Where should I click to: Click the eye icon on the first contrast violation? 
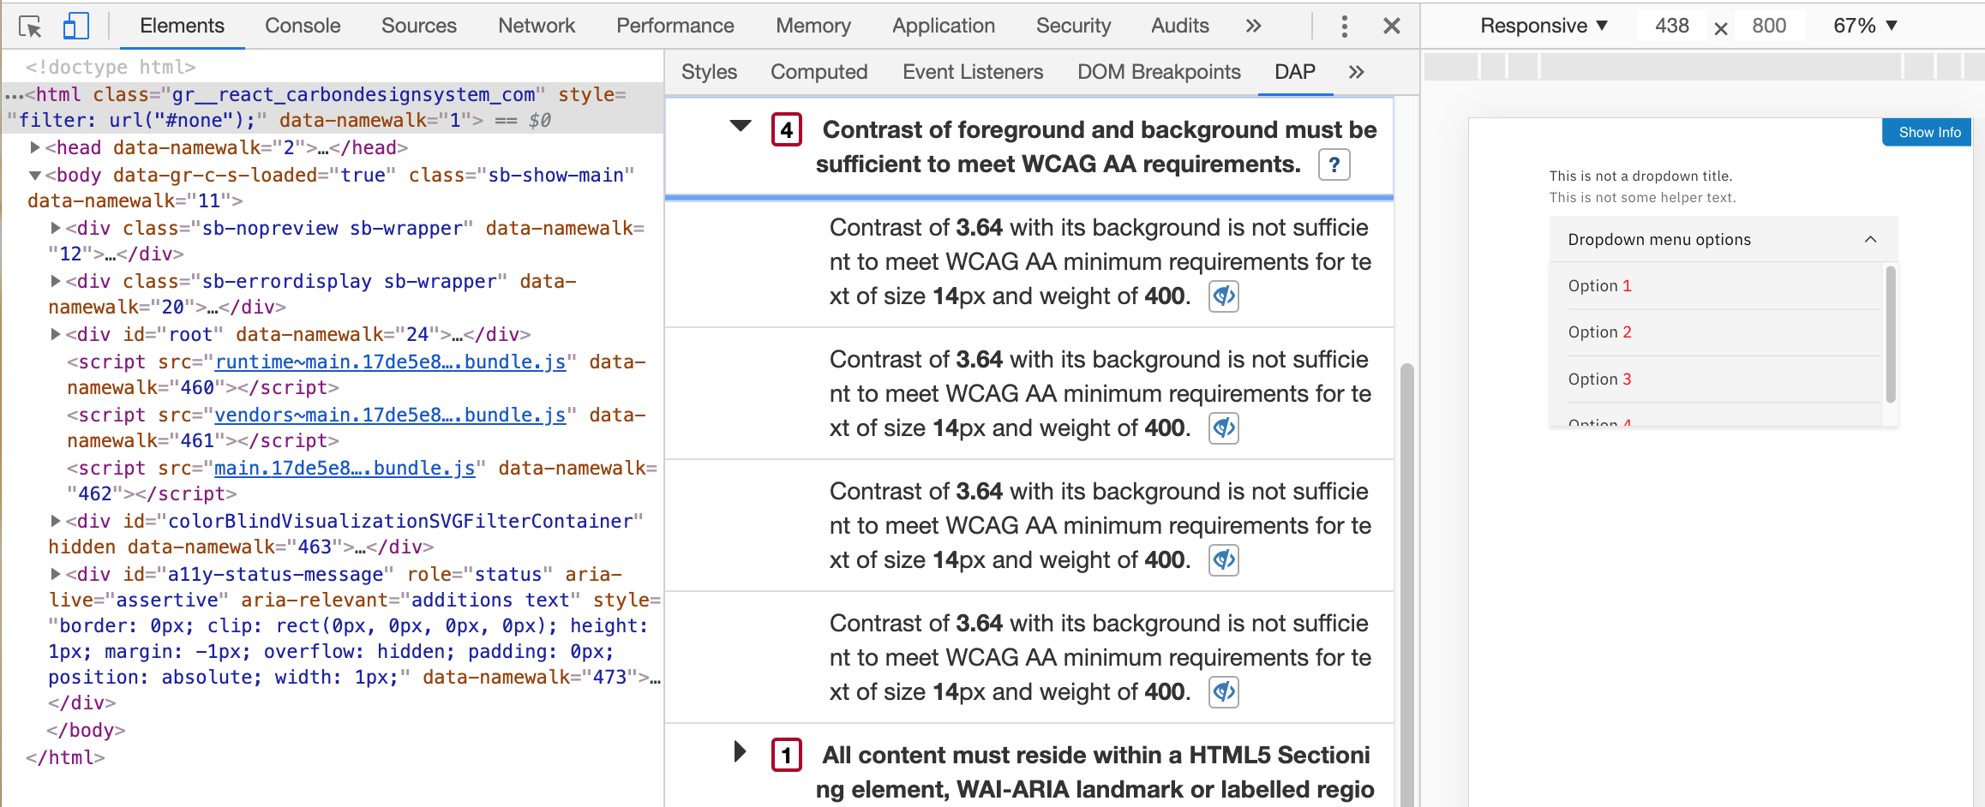point(1223,296)
